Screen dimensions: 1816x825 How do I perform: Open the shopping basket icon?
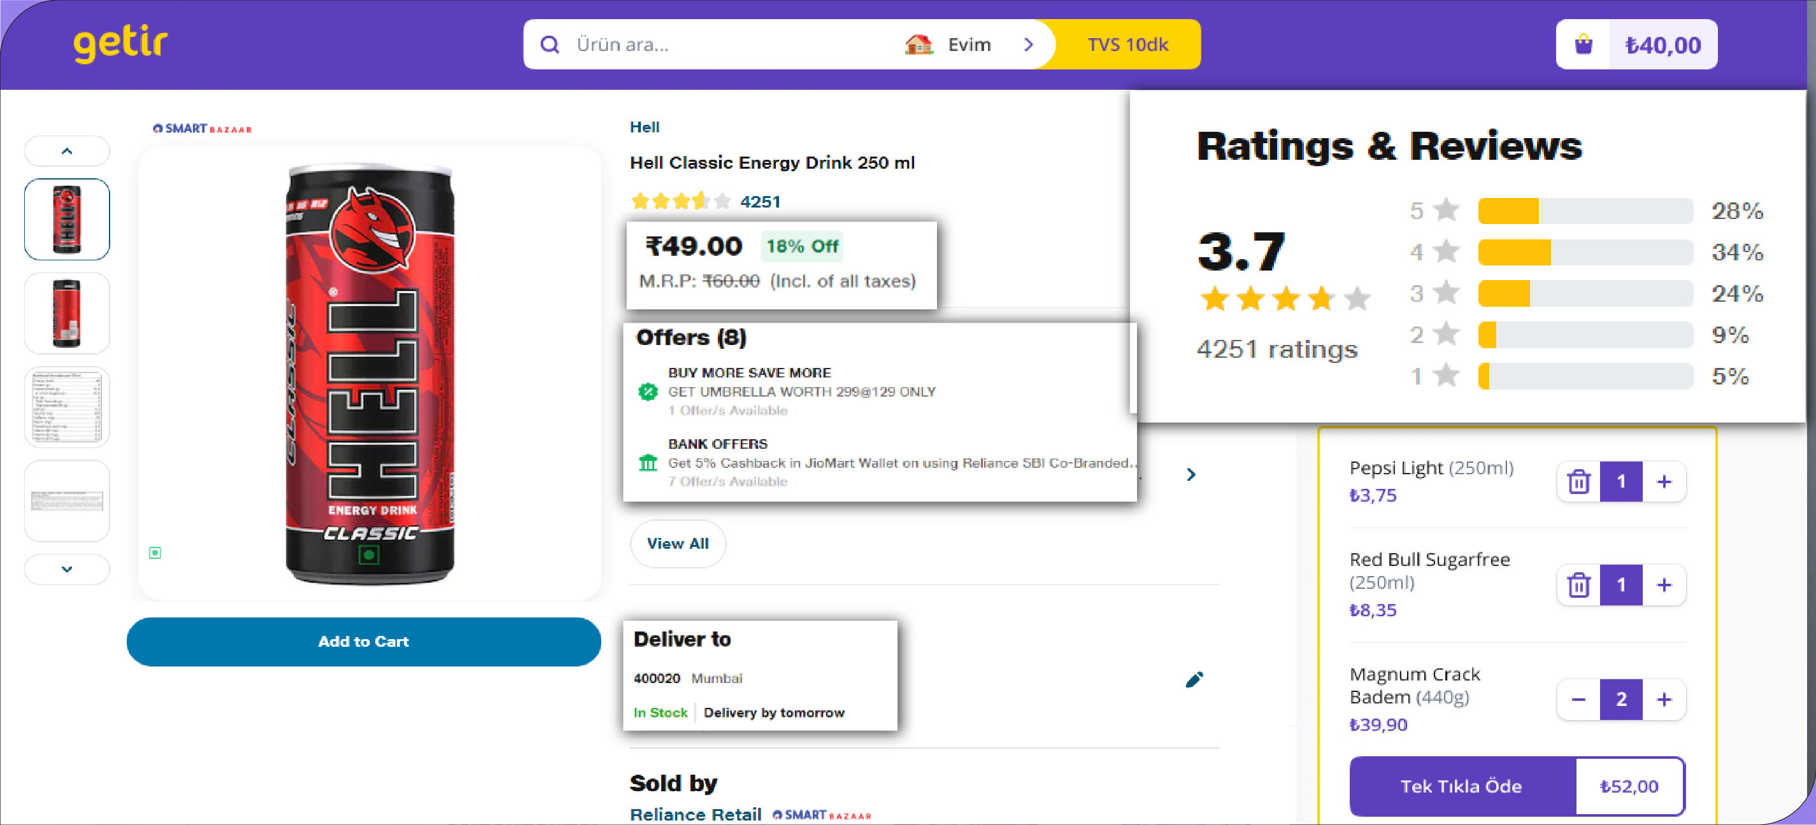[1584, 45]
